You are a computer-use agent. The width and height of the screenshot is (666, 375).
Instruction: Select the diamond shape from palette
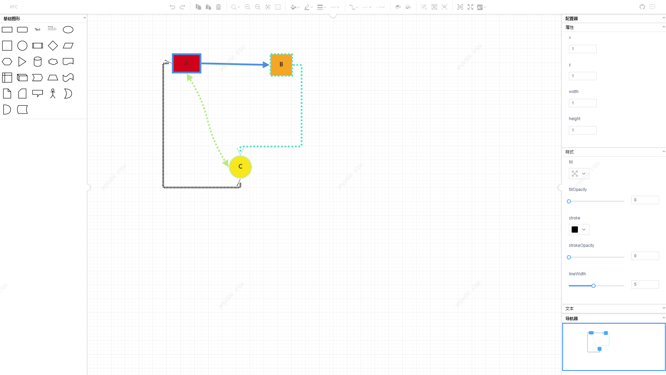[x=53, y=45]
